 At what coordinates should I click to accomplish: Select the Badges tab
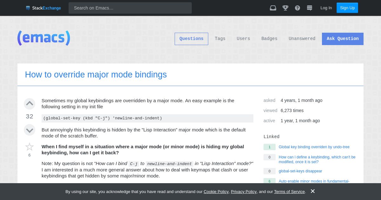(269, 39)
